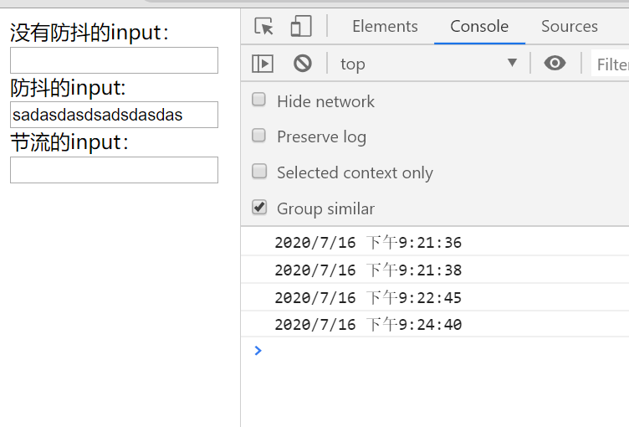Uncheck the Group similar checkbox

tap(259, 208)
